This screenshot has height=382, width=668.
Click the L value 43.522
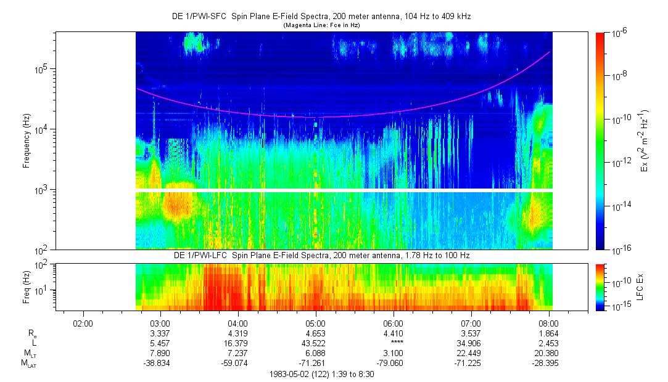coord(316,342)
